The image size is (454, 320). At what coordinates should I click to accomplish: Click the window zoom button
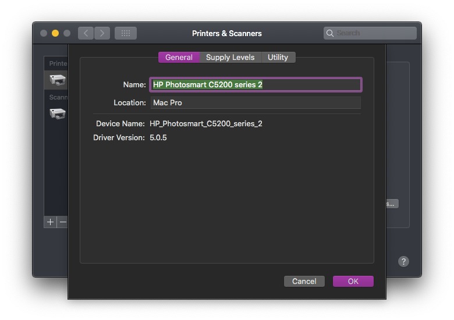coord(67,33)
